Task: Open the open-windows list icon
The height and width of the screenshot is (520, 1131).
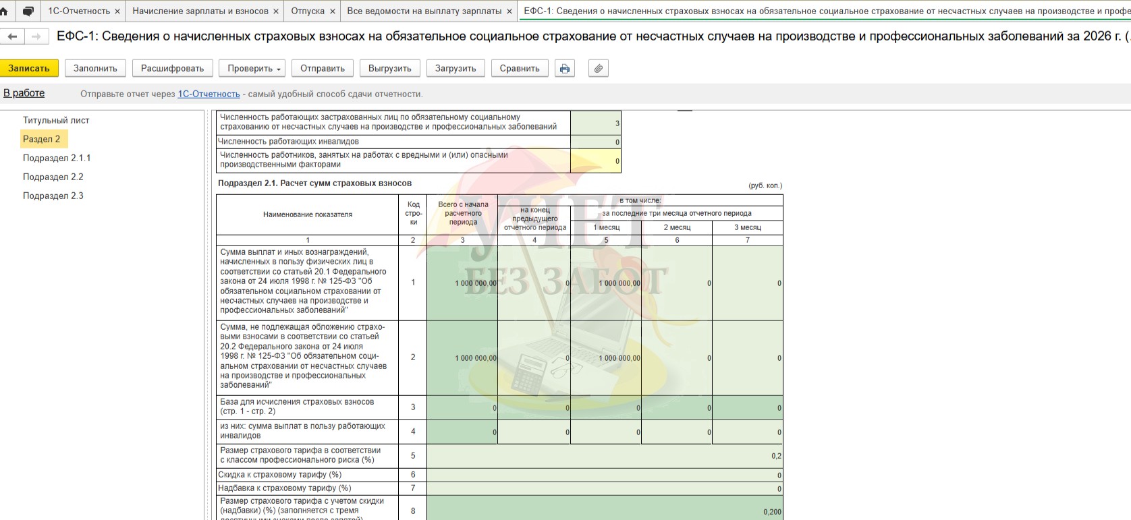Action: [28, 11]
